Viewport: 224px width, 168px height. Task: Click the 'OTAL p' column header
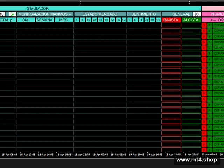[8, 20]
